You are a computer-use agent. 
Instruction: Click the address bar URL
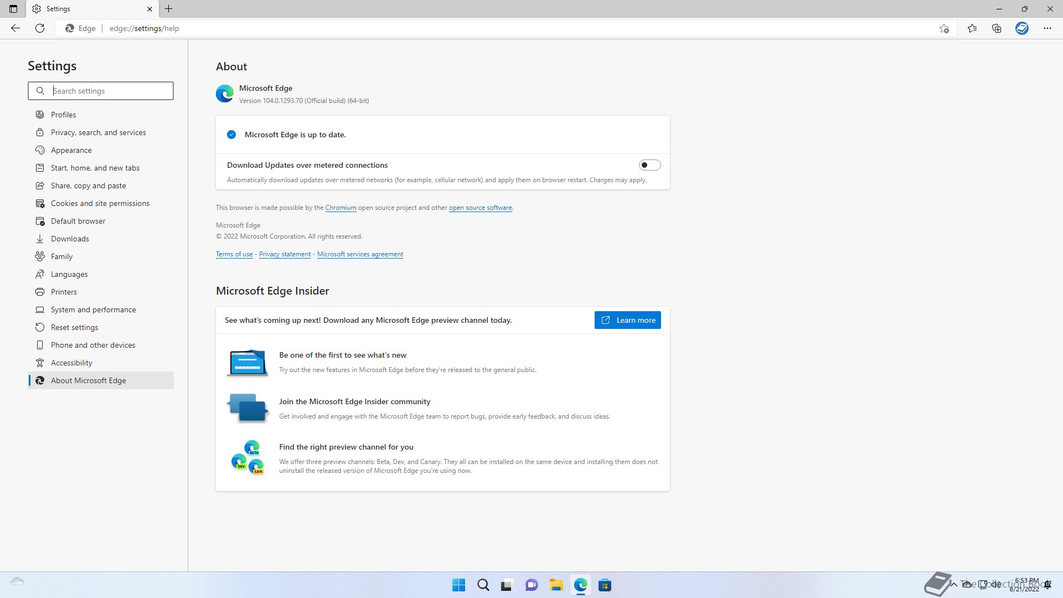(145, 28)
